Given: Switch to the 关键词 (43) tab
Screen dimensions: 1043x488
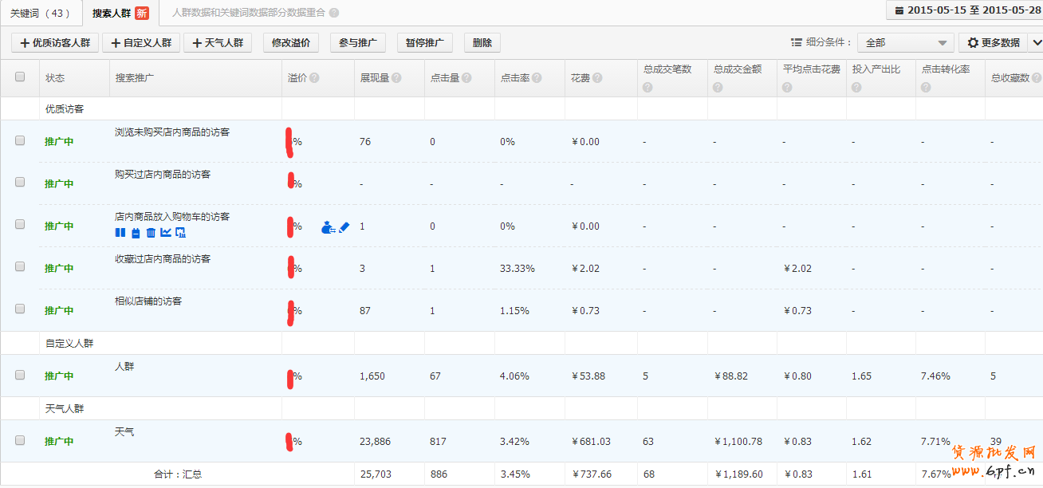Looking at the screenshot, I should (40, 13).
